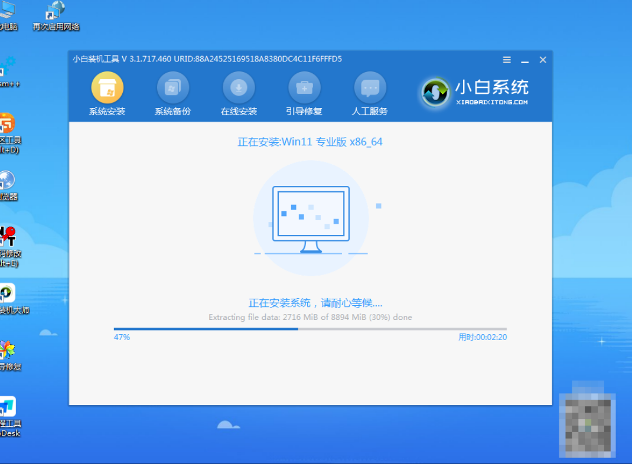Open the 在线安装 online install icon
This screenshot has height=464, width=632.
coord(239,87)
